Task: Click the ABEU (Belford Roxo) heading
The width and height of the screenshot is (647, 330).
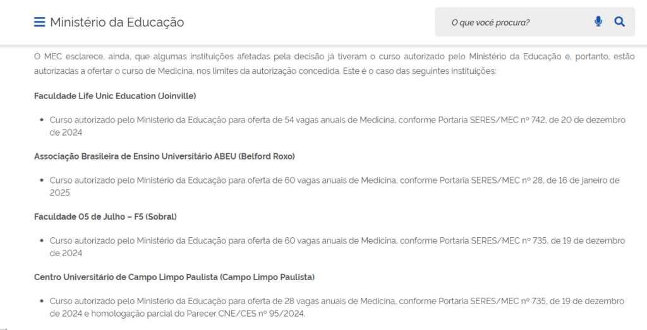Action: pos(164,156)
